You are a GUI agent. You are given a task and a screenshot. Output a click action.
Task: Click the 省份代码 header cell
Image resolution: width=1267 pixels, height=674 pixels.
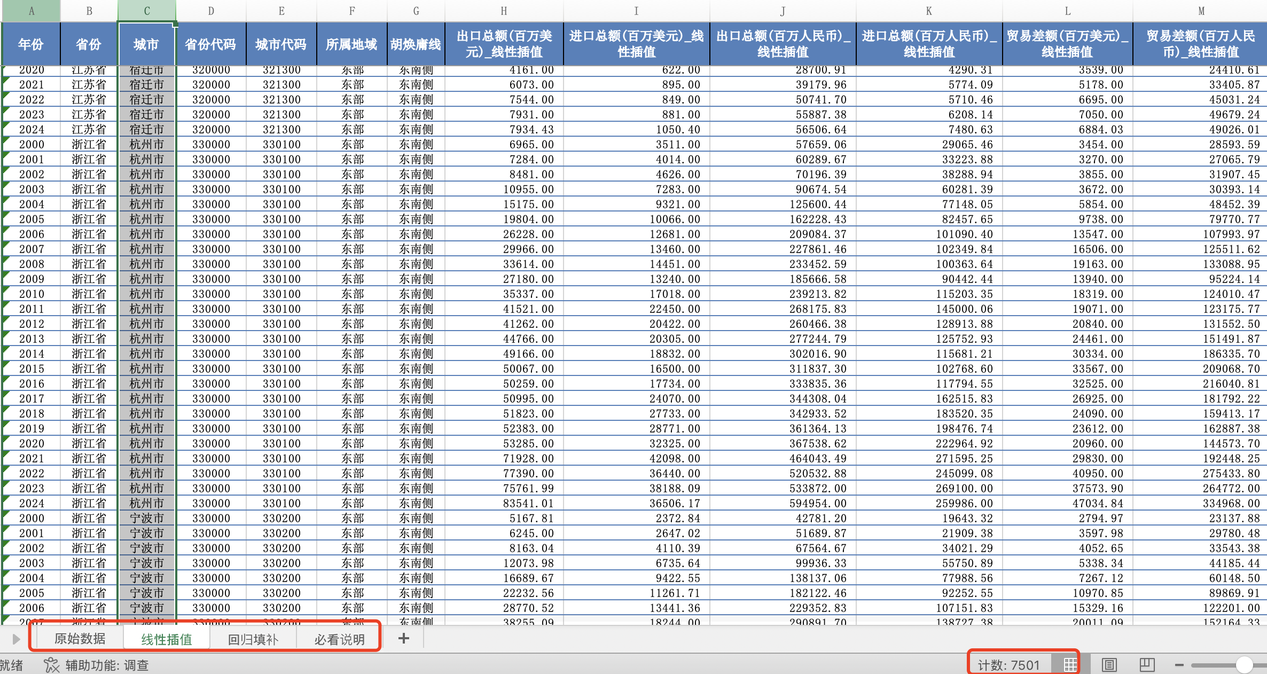coord(211,44)
